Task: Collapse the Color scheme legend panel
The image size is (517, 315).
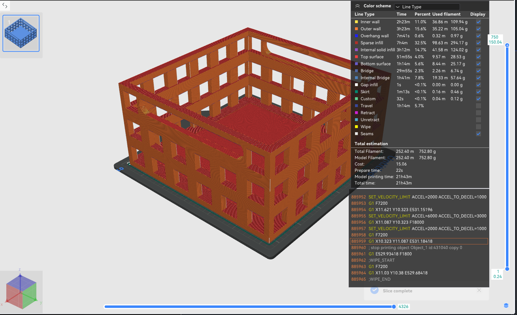Action: (357, 6)
